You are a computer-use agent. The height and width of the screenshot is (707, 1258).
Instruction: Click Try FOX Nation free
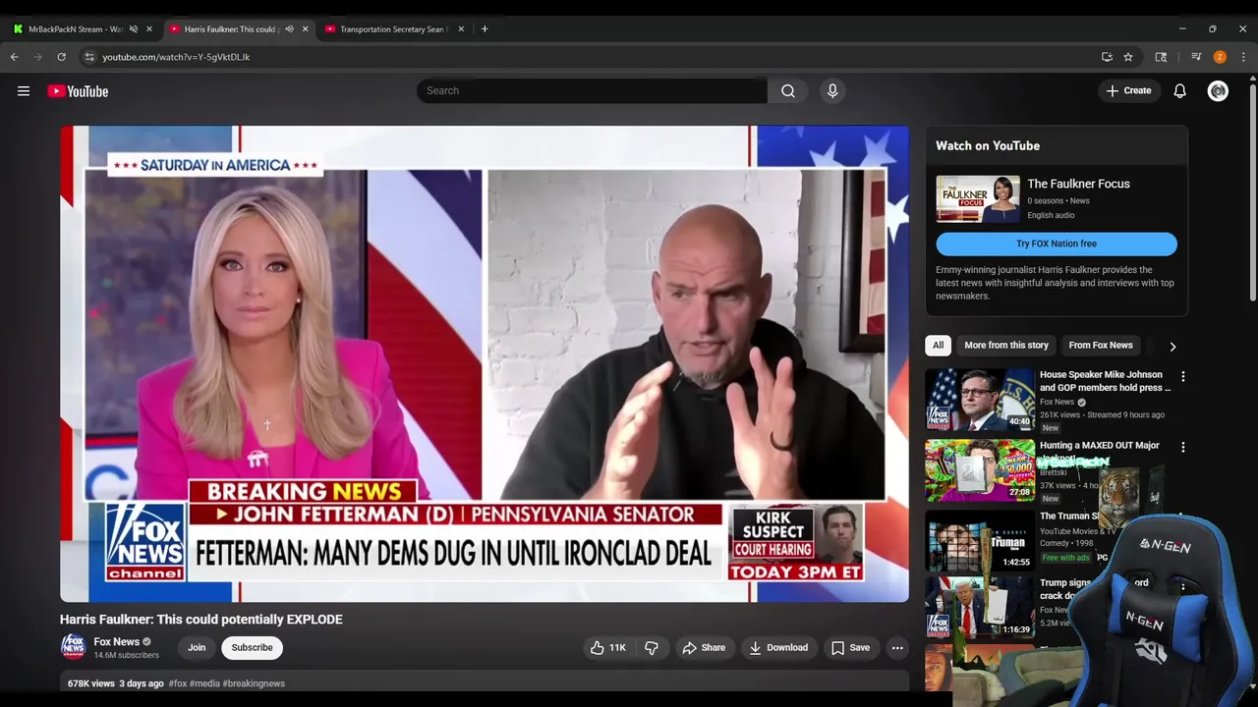click(1057, 244)
